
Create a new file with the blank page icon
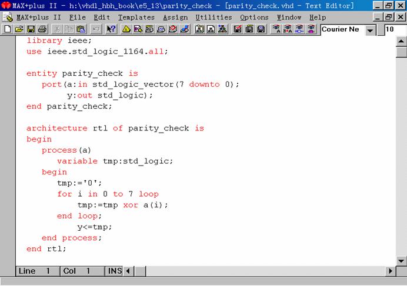point(8,29)
